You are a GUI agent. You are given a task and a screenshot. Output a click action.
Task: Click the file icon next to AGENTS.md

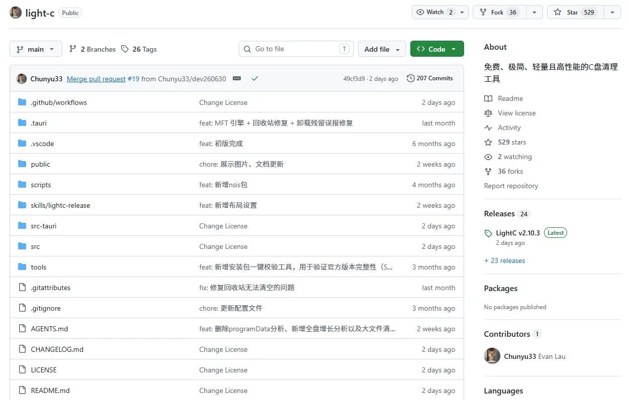tap(22, 329)
